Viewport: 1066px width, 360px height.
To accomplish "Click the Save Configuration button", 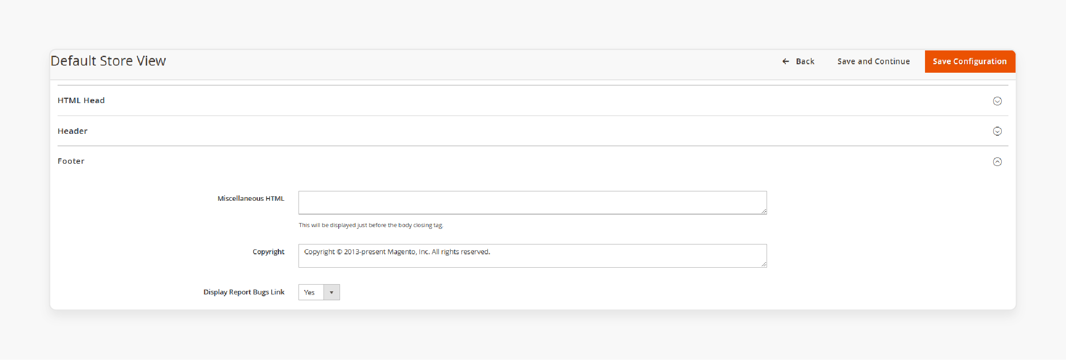I will tap(970, 62).
